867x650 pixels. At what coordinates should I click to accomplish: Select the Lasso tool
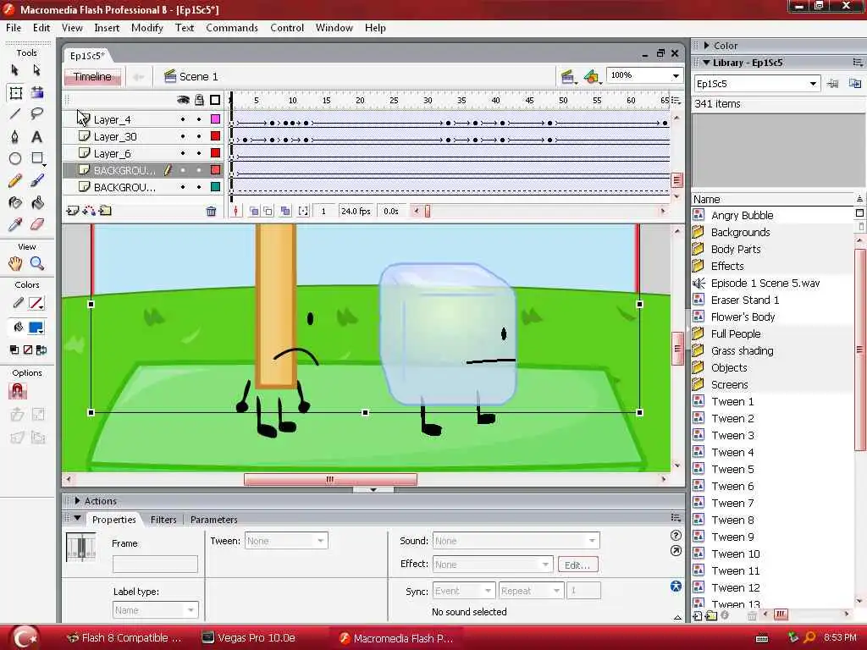click(37, 114)
